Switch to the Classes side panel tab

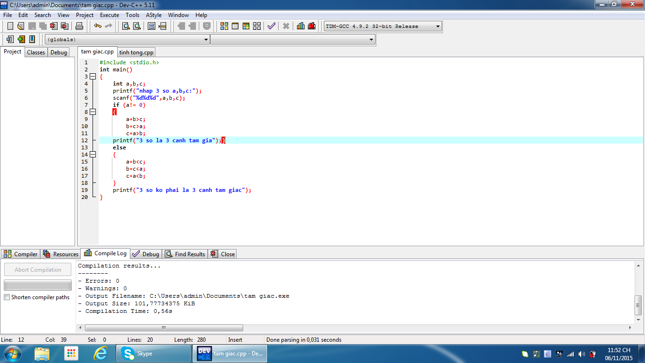coord(36,52)
